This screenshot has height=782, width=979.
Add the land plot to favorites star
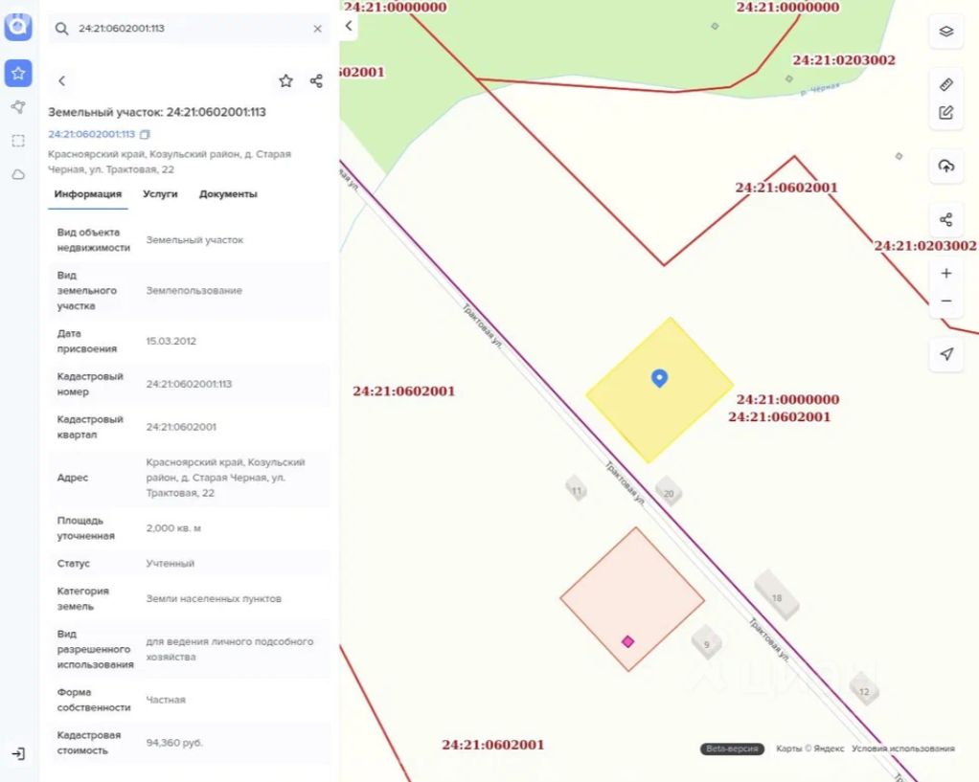pos(285,80)
